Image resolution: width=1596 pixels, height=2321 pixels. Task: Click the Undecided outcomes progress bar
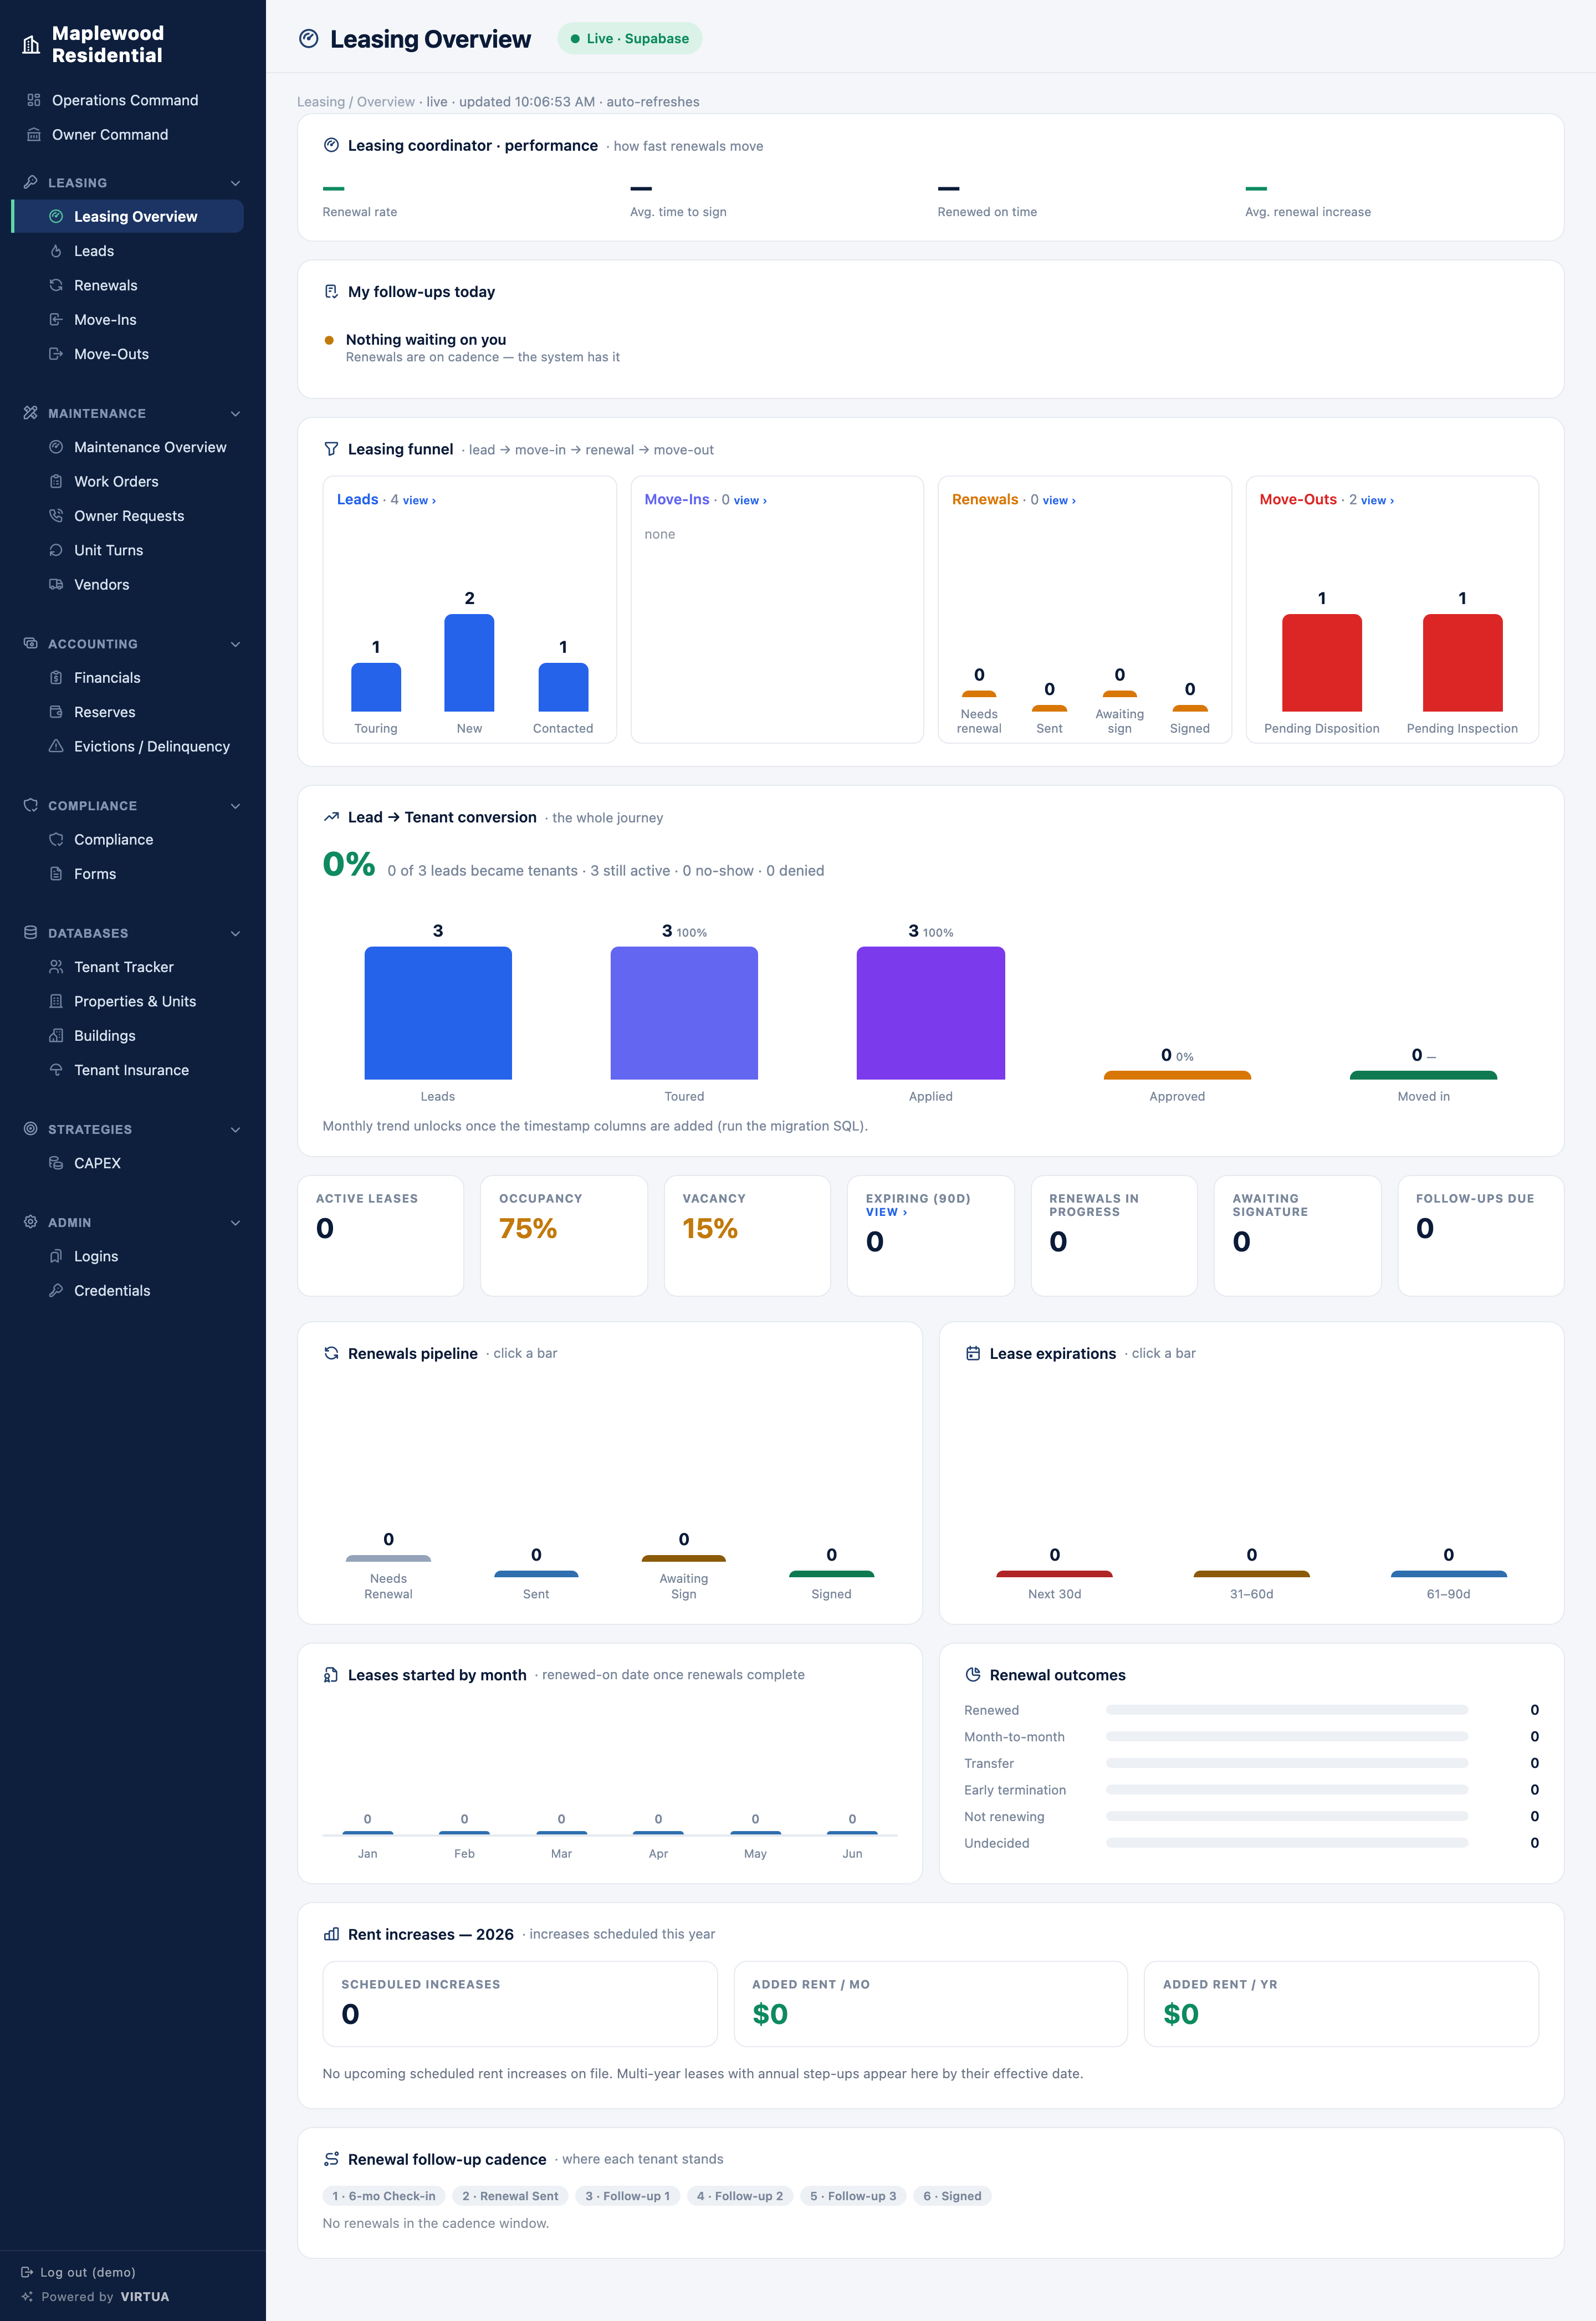pos(1287,1843)
